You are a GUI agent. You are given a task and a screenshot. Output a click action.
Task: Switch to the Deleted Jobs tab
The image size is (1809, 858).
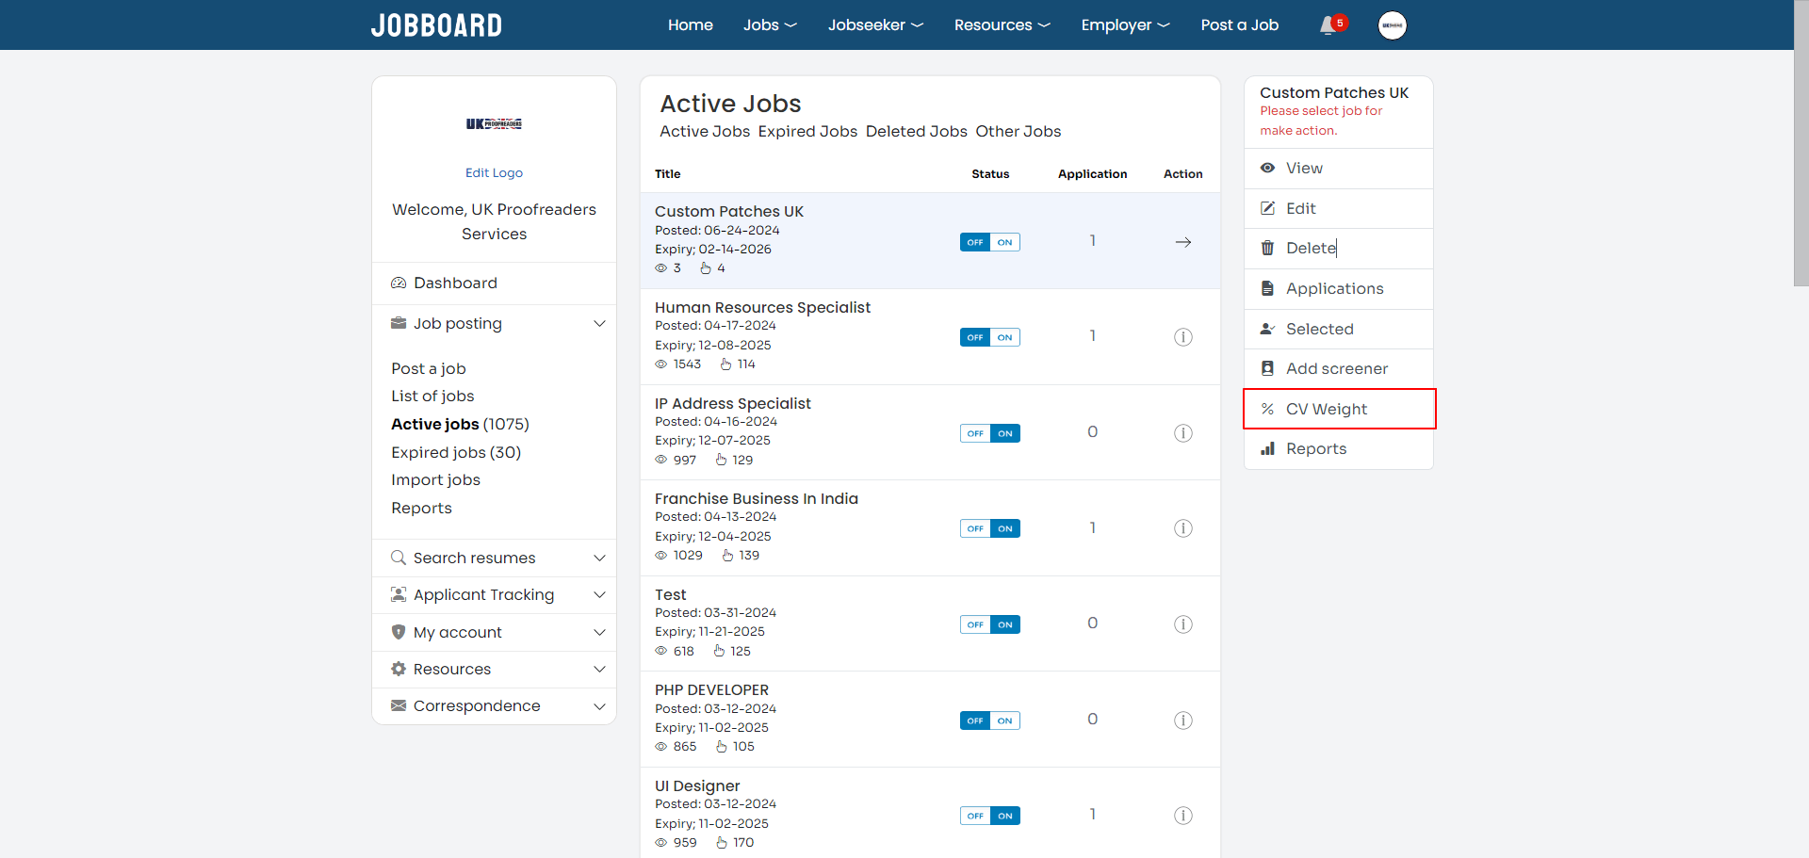click(916, 131)
